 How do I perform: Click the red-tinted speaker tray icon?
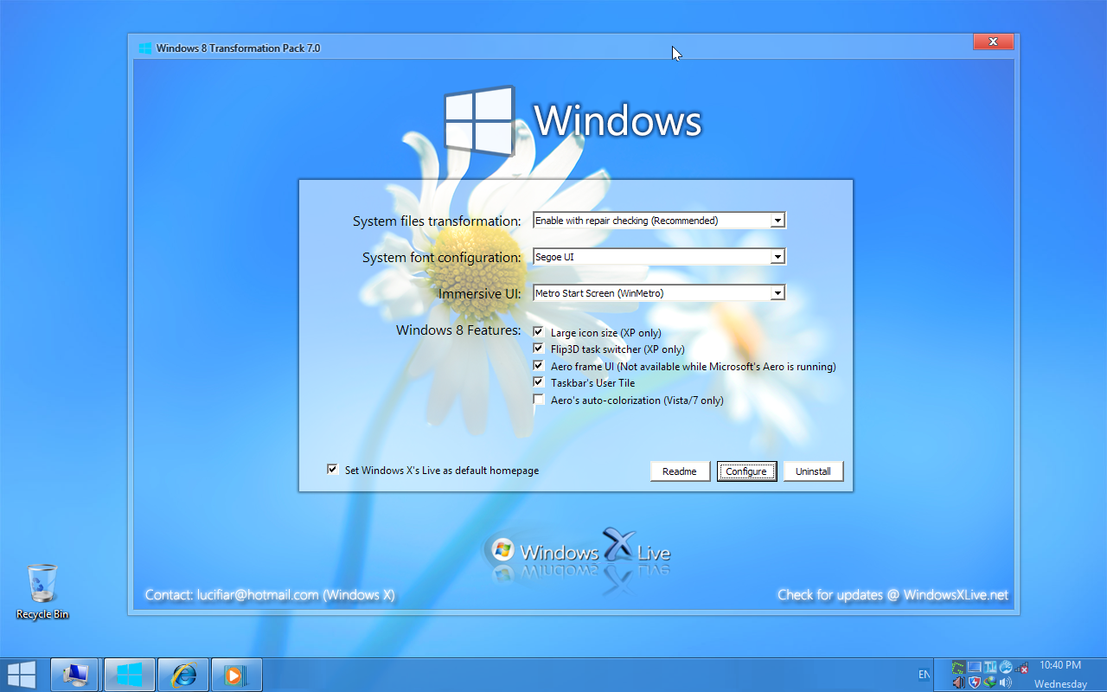(958, 683)
